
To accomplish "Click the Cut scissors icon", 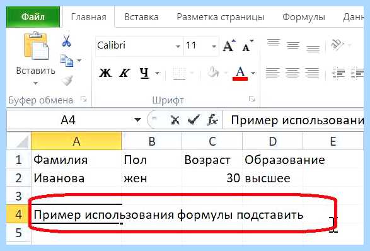I will (x=67, y=40).
